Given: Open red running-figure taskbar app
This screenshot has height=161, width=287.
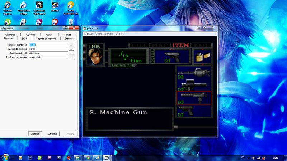Looking at the screenshot, I should pos(69,158).
